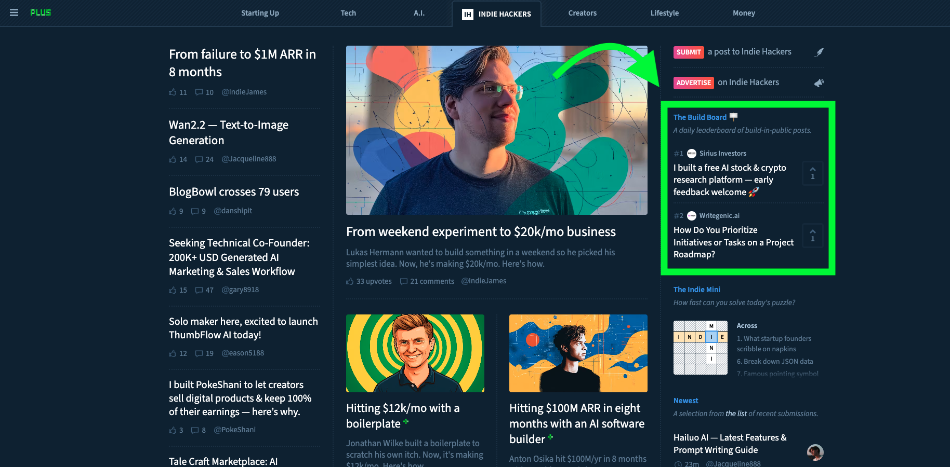Click the IH logo on the Indie Hackers tab
The width and height of the screenshot is (950, 467).
467,15
